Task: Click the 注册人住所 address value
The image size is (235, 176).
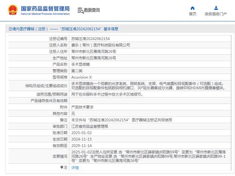Action: 94,52
